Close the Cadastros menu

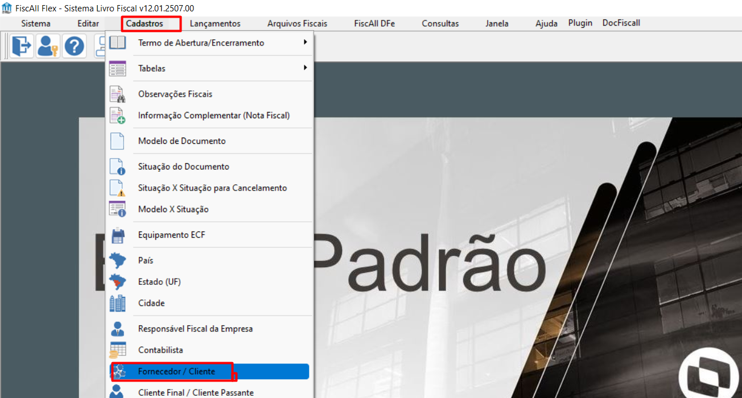pos(145,23)
